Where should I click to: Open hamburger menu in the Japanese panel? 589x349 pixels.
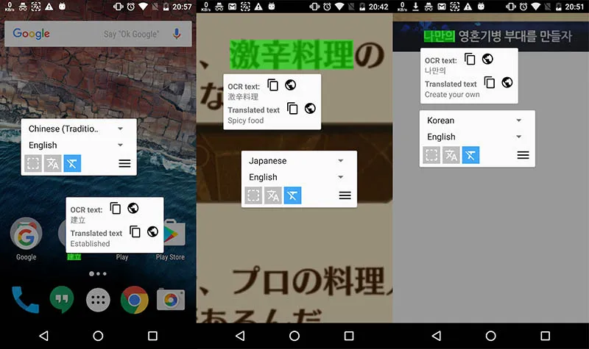click(345, 195)
